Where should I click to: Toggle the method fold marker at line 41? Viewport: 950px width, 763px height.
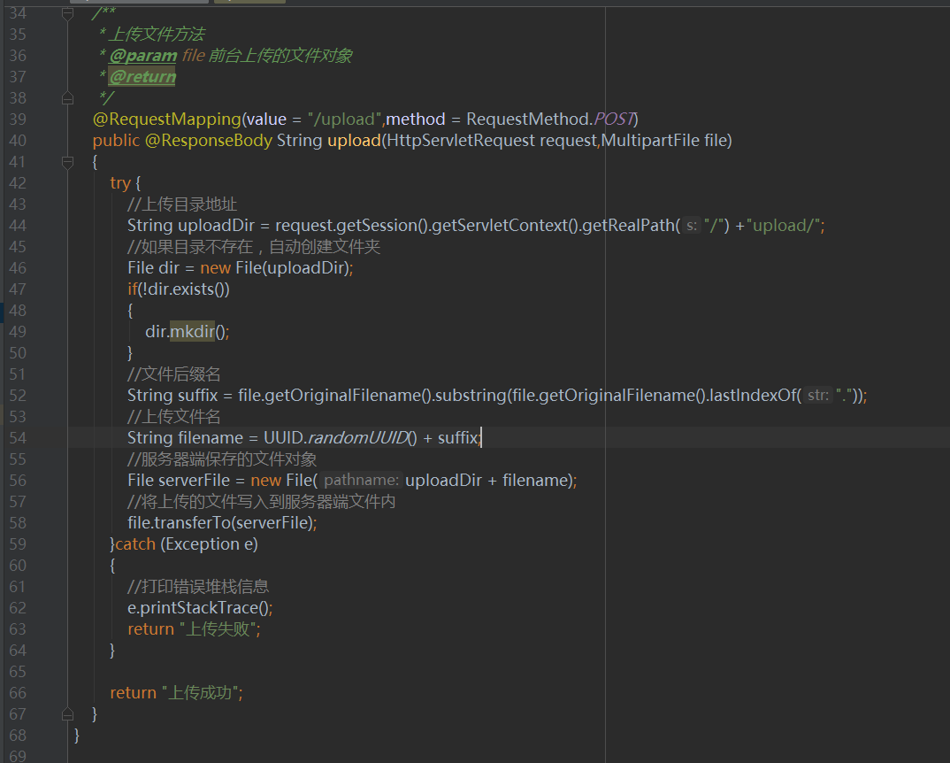[x=68, y=162]
